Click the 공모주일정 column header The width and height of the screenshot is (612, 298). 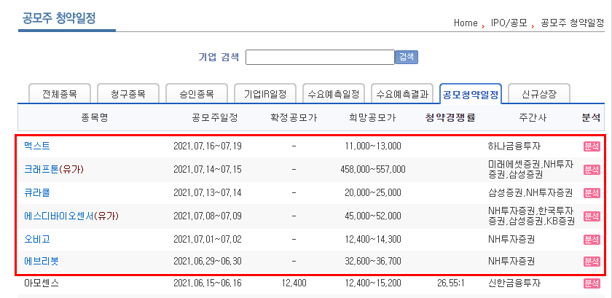214,118
